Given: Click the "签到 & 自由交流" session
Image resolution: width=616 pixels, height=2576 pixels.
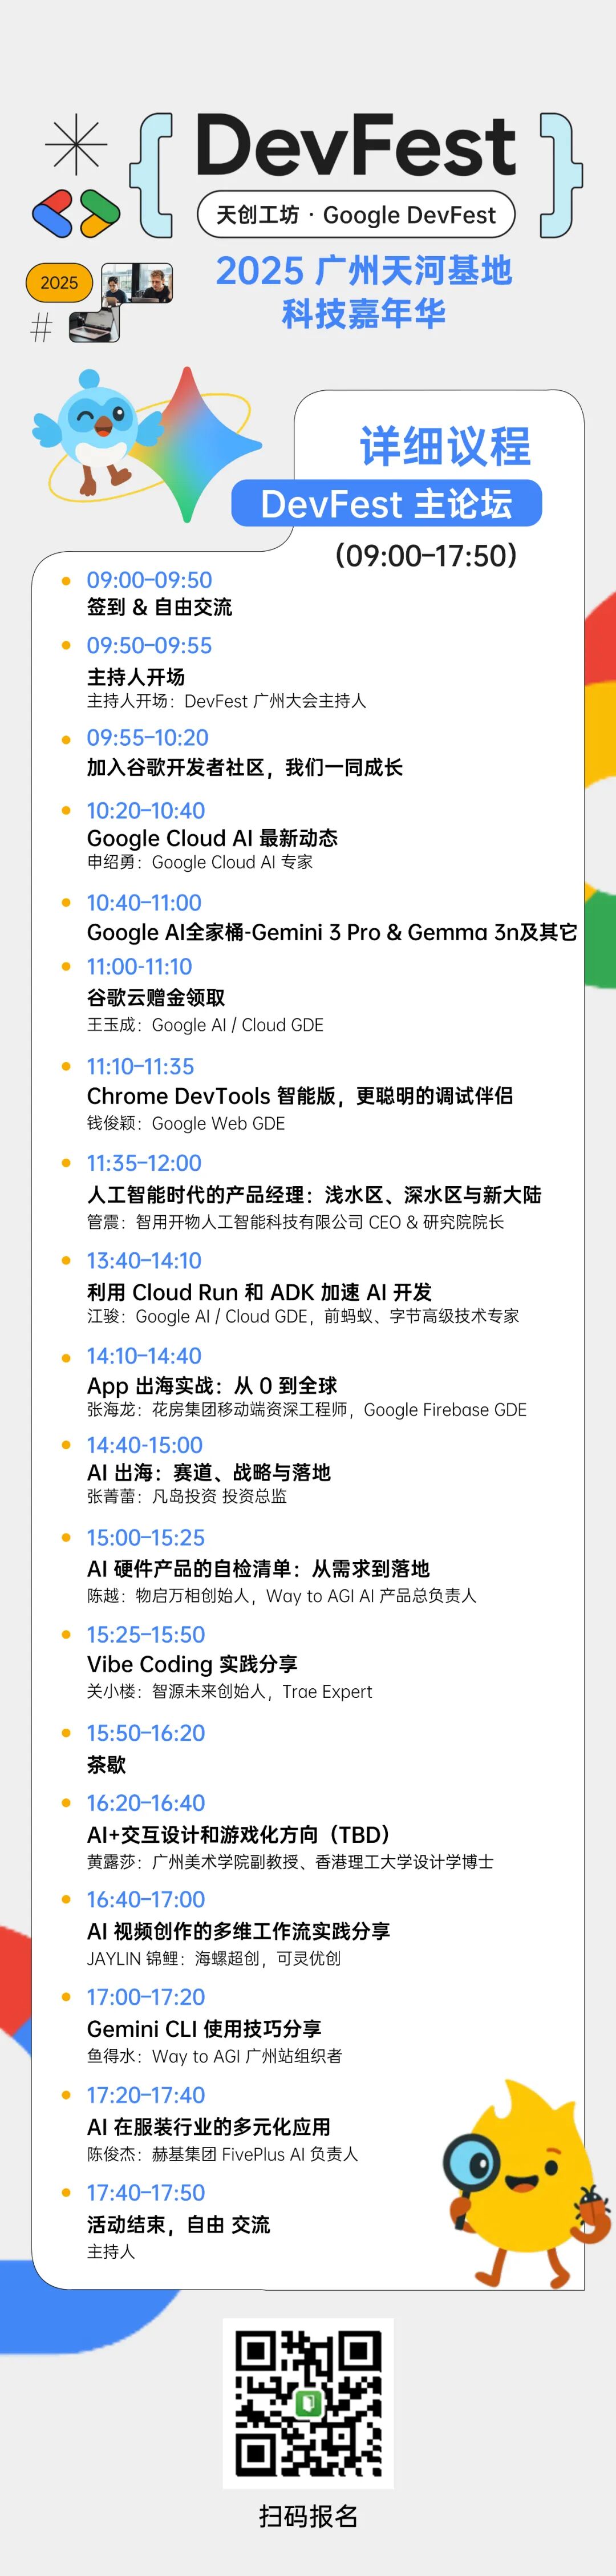Looking at the screenshot, I should point(160,607).
